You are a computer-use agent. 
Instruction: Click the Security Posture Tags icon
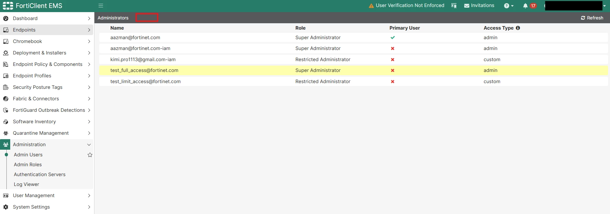point(6,87)
